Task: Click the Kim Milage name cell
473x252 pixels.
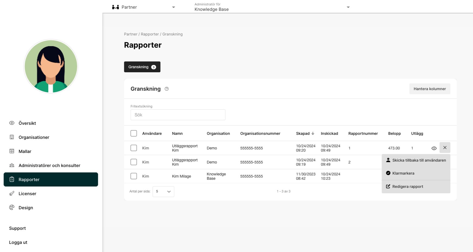Action: [181, 176]
